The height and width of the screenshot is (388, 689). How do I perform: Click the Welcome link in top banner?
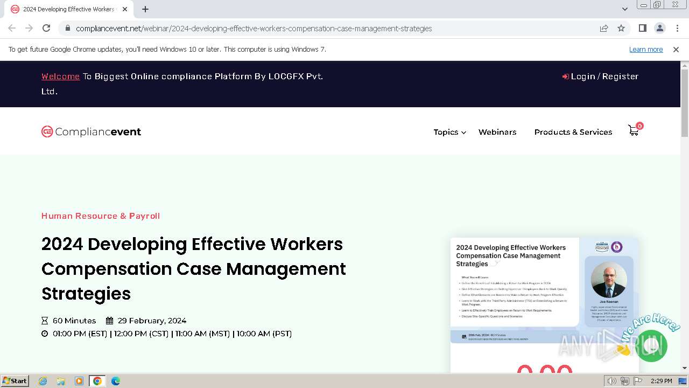(x=60, y=77)
